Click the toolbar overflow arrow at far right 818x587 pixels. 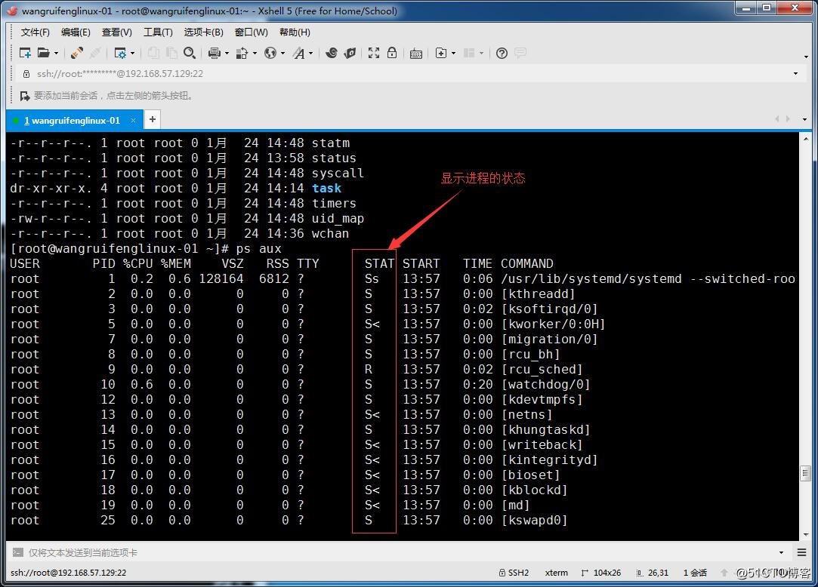[x=807, y=57]
